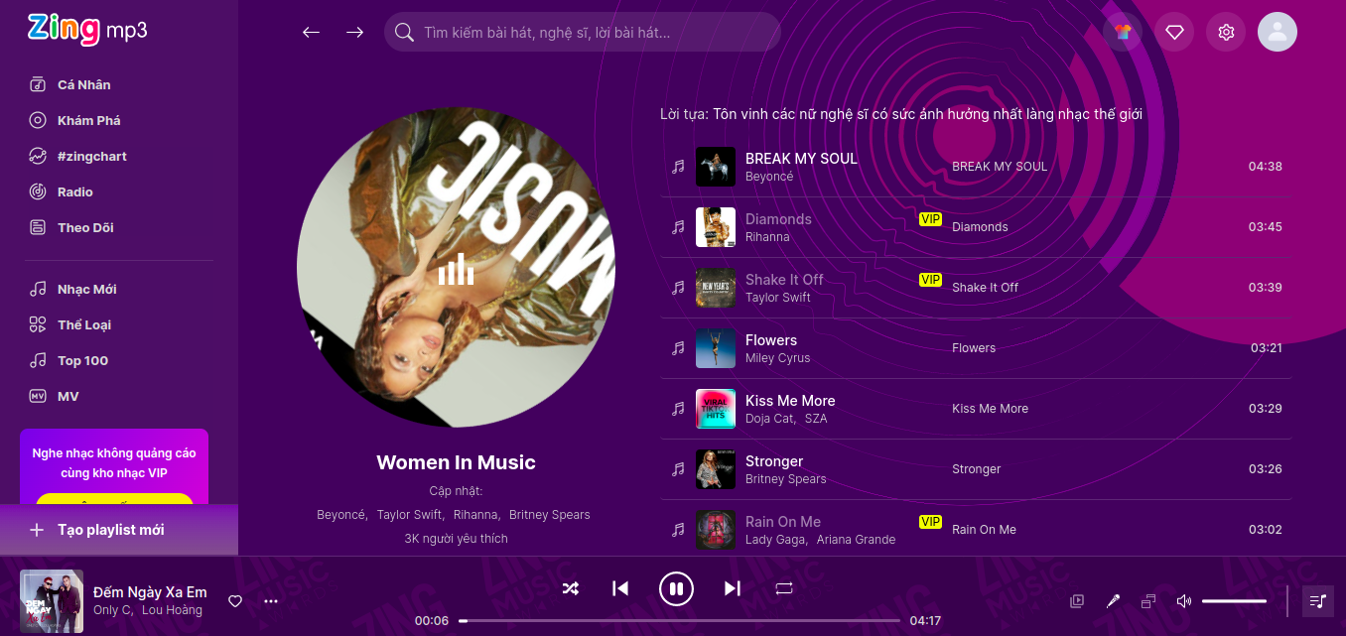Open Ariana Grande artist link

pos(856,540)
